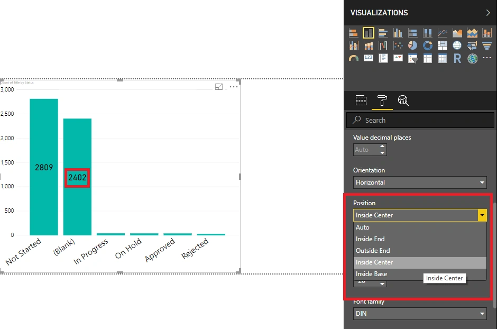Screen dimensions: 497x329
Task: Import more custom visuals via ellipsis
Action: point(487,58)
